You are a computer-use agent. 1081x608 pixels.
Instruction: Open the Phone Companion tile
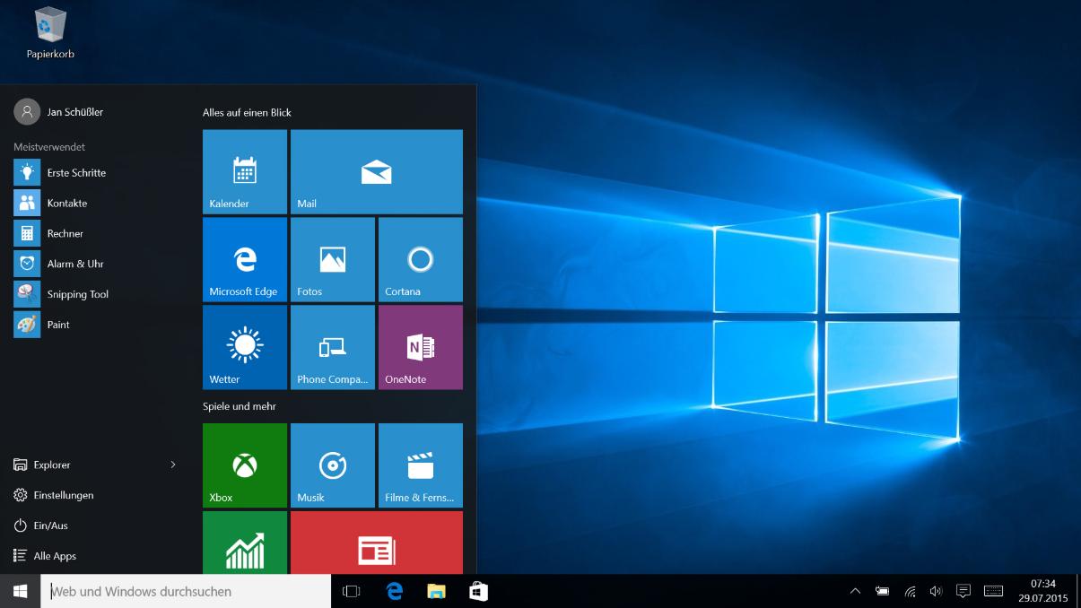[x=333, y=348]
